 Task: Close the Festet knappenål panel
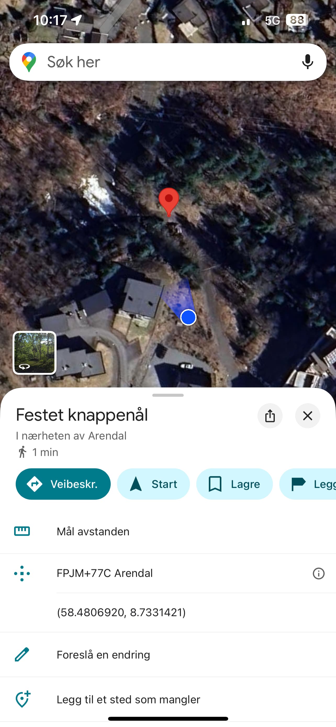tap(307, 416)
